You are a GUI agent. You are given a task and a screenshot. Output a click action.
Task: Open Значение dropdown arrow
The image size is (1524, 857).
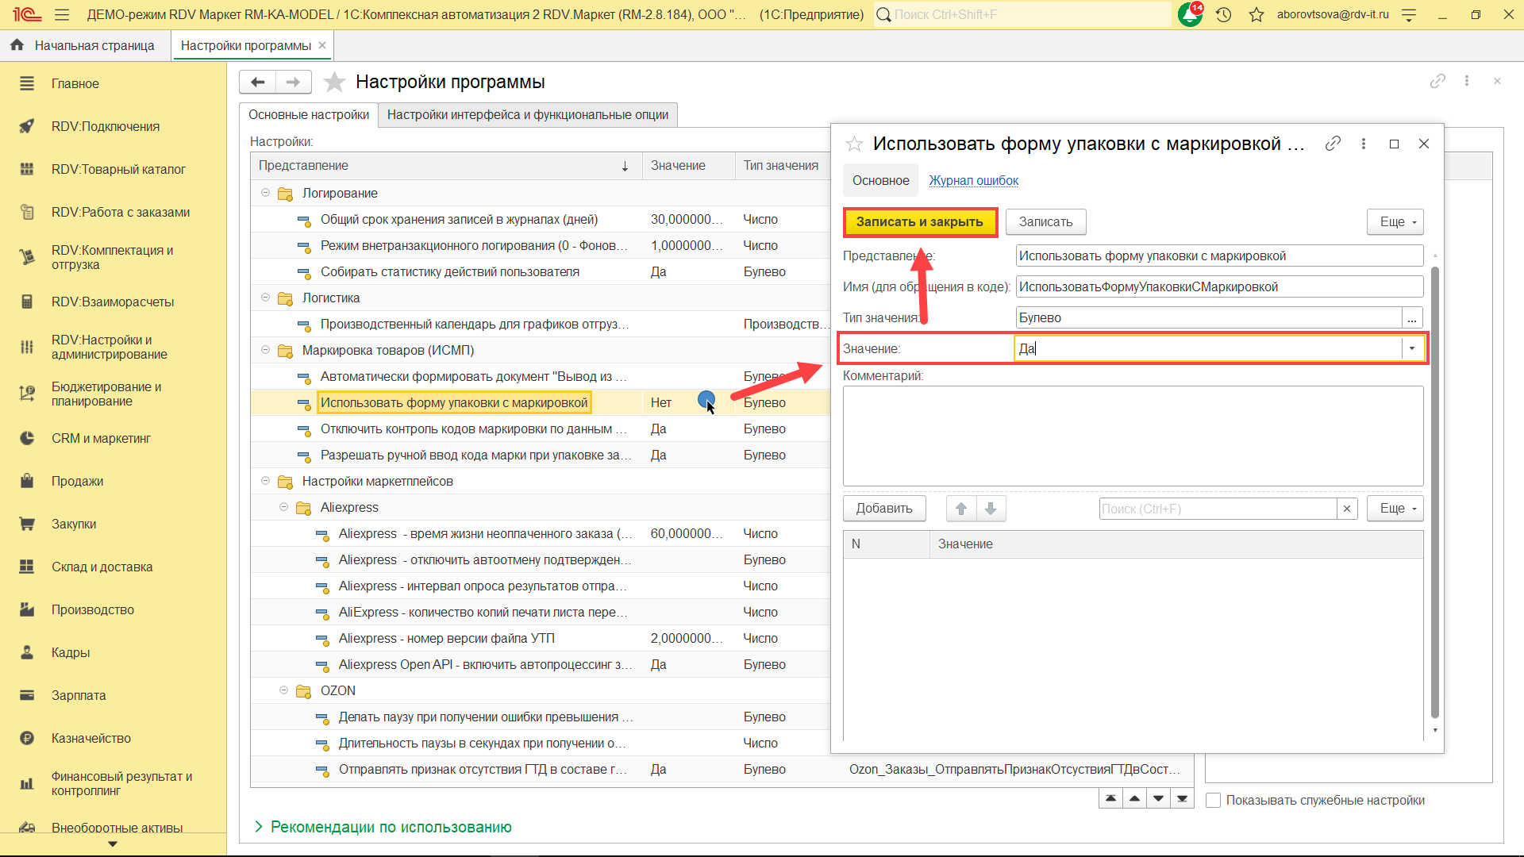pos(1411,348)
